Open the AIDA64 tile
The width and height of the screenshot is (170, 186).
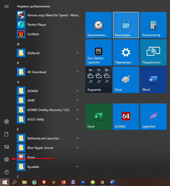(x=126, y=117)
